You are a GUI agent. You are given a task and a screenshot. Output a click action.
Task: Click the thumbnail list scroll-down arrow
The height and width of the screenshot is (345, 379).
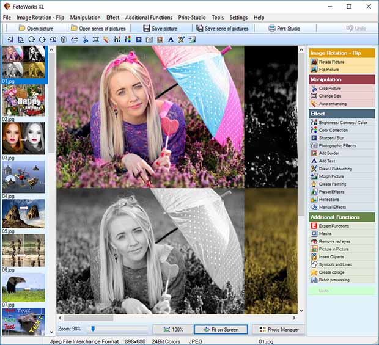[51, 332]
